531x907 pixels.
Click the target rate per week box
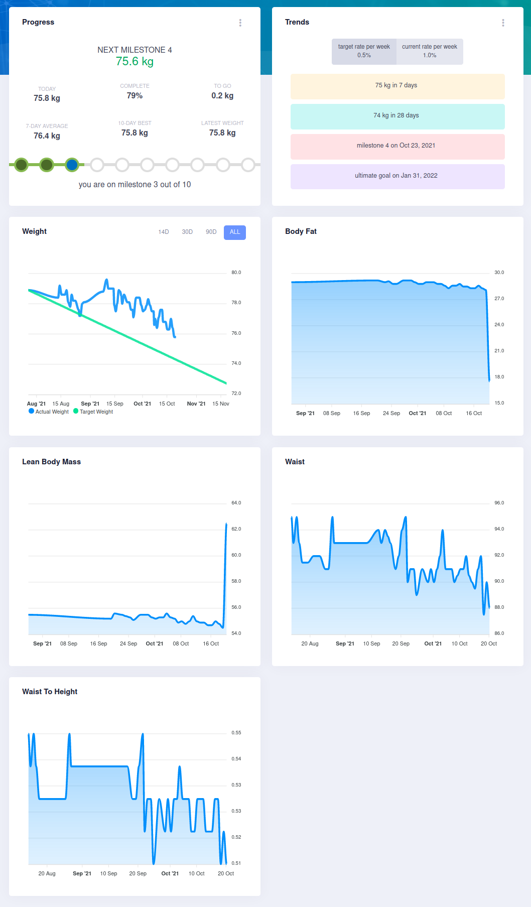tap(364, 51)
